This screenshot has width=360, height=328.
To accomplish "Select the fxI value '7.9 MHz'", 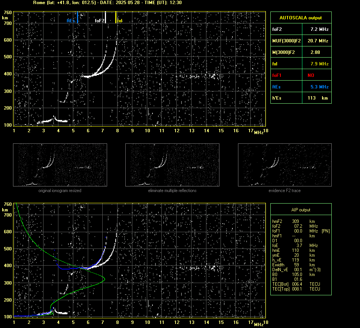I will pos(319,64).
